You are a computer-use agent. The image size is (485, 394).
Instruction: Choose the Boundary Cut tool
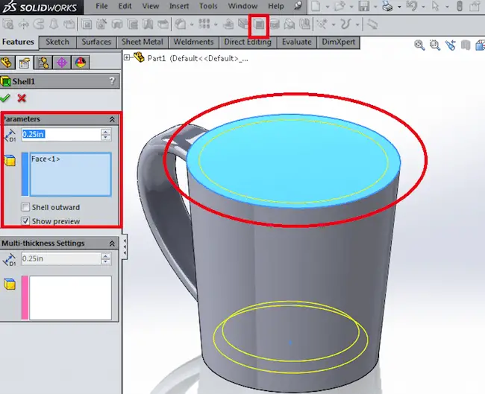point(163,24)
